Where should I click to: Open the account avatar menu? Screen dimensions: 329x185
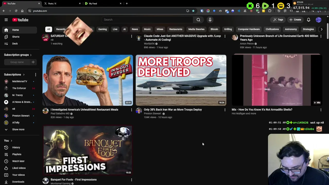pyautogui.click(x=318, y=20)
